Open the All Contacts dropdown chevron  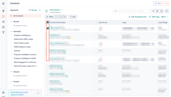[x=62, y=10]
